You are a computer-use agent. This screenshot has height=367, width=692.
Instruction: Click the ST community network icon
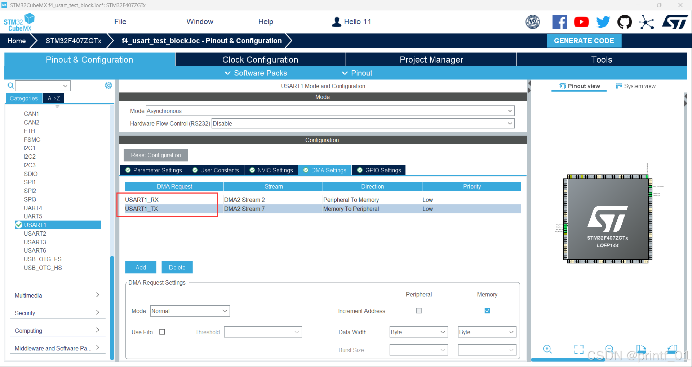point(646,22)
